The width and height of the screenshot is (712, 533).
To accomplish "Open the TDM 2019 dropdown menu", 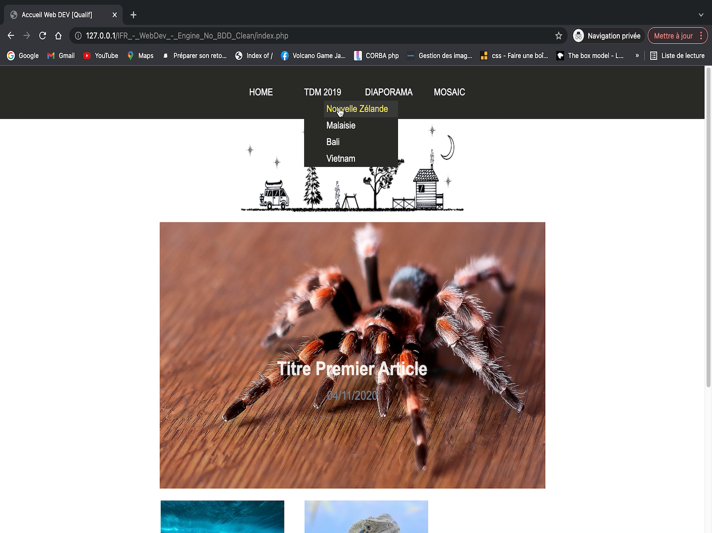I will (x=322, y=92).
